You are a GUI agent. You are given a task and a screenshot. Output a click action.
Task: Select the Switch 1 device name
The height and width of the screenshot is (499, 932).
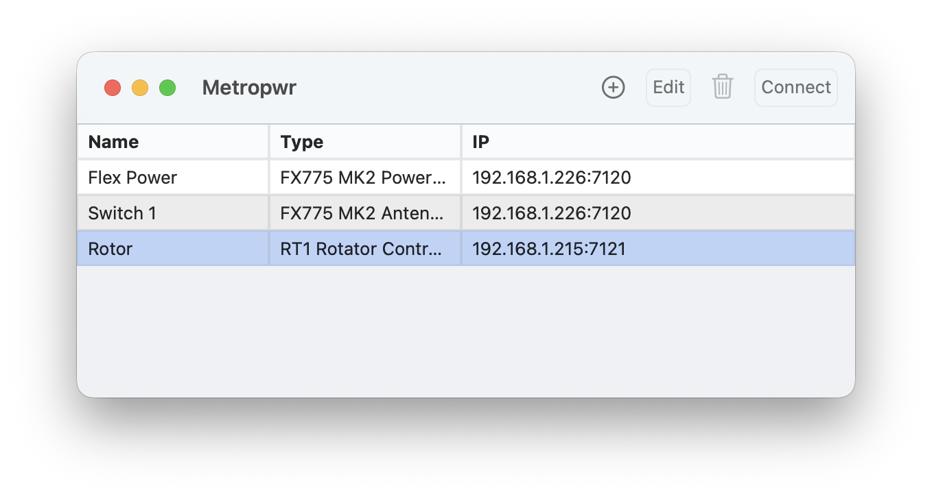(122, 213)
